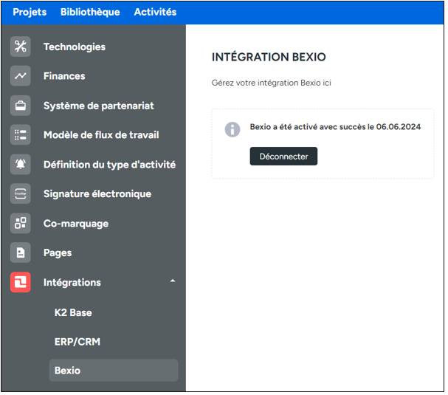
Task: Open the Projets menu
Action: coord(30,12)
